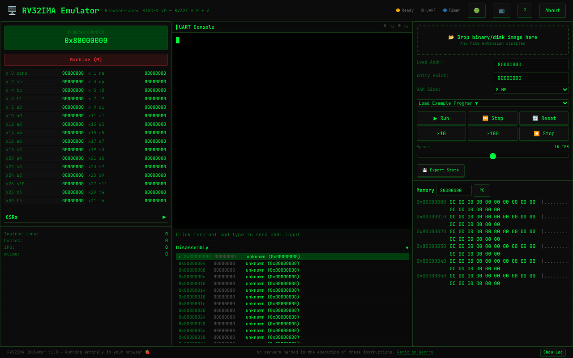Step ten instructions with ×10
The height and width of the screenshot is (358, 573).
pyautogui.click(x=441, y=133)
